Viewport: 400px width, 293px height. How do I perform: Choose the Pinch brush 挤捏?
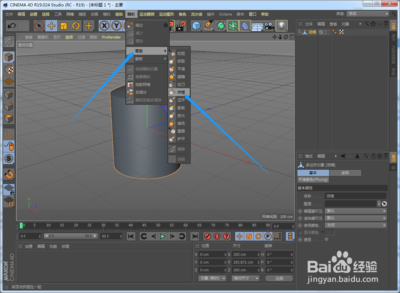(x=178, y=92)
